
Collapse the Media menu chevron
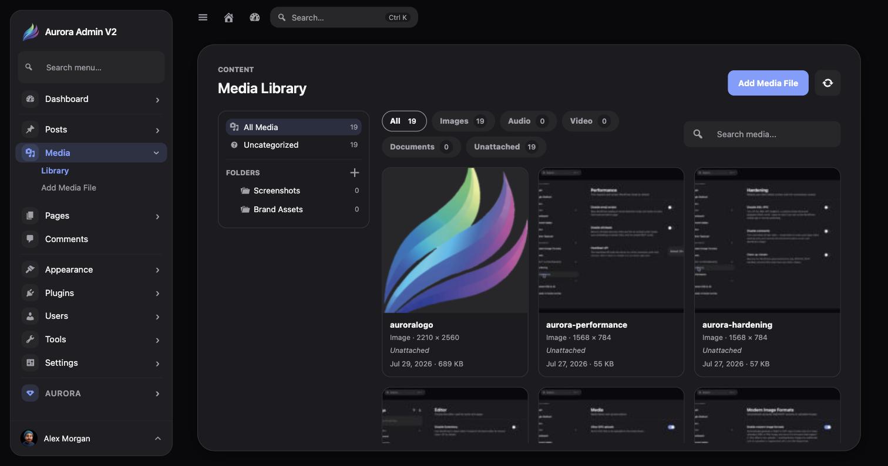point(156,153)
